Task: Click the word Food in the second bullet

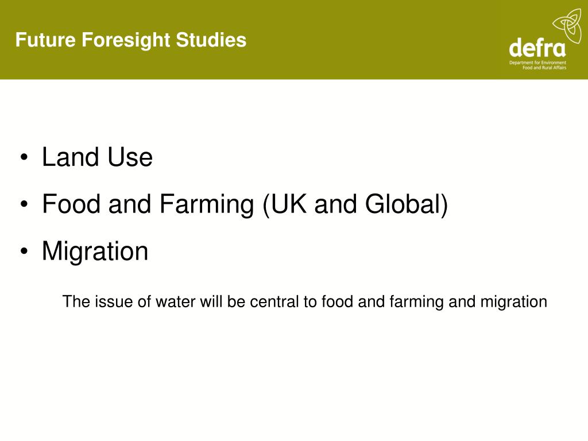Action: click(x=71, y=204)
